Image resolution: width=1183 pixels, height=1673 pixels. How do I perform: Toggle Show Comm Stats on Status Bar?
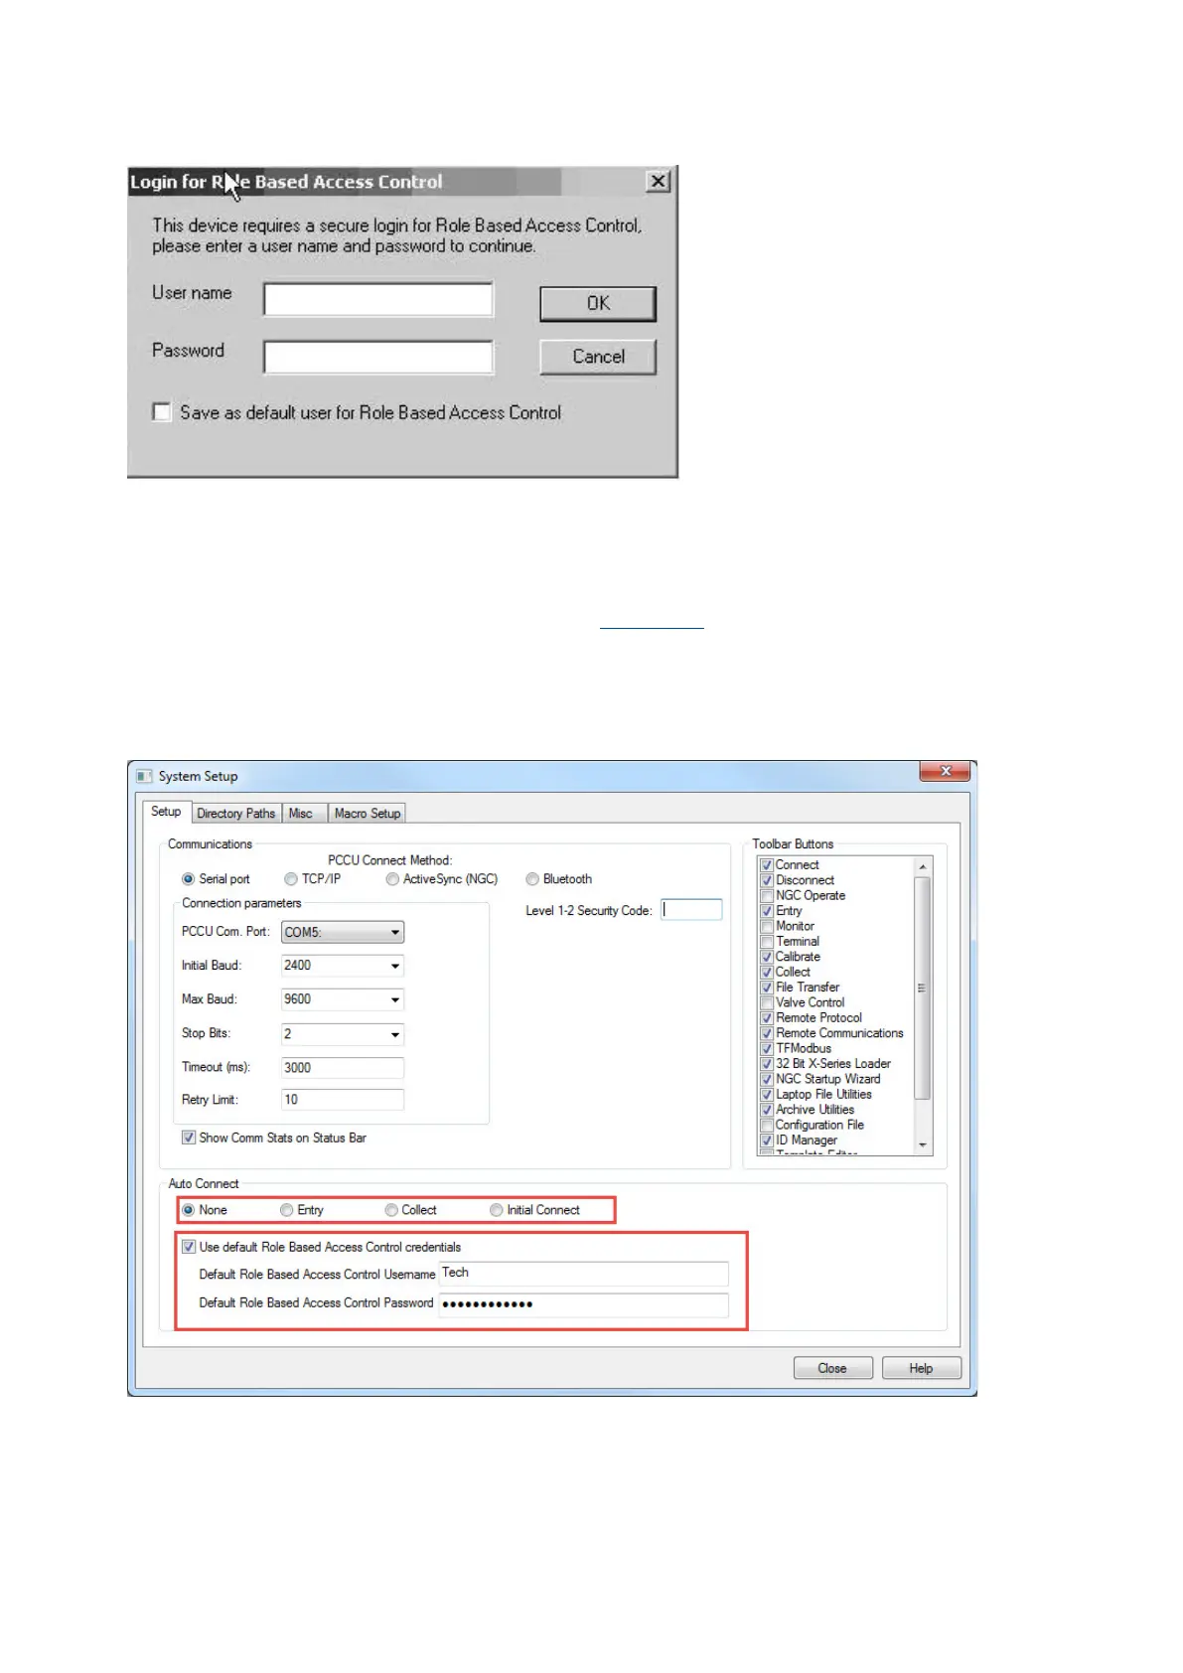189,1138
